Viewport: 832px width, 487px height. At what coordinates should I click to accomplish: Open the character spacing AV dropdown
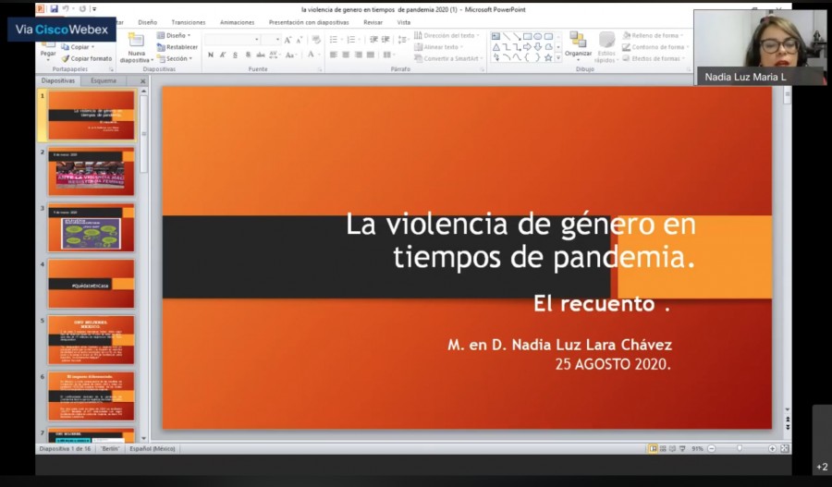click(x=275, y=55)
